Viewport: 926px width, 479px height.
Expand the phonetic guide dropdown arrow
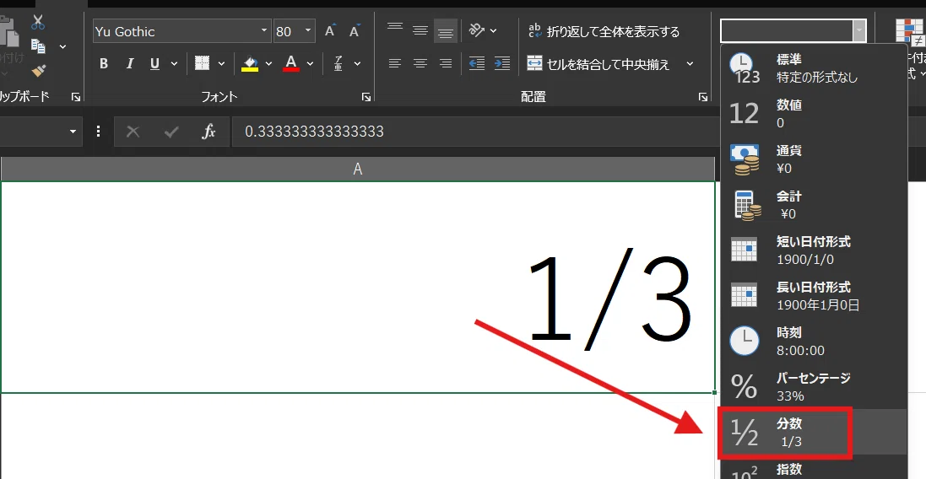[357, 64]
